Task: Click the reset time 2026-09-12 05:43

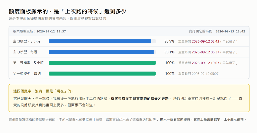Action: point(205,41)
